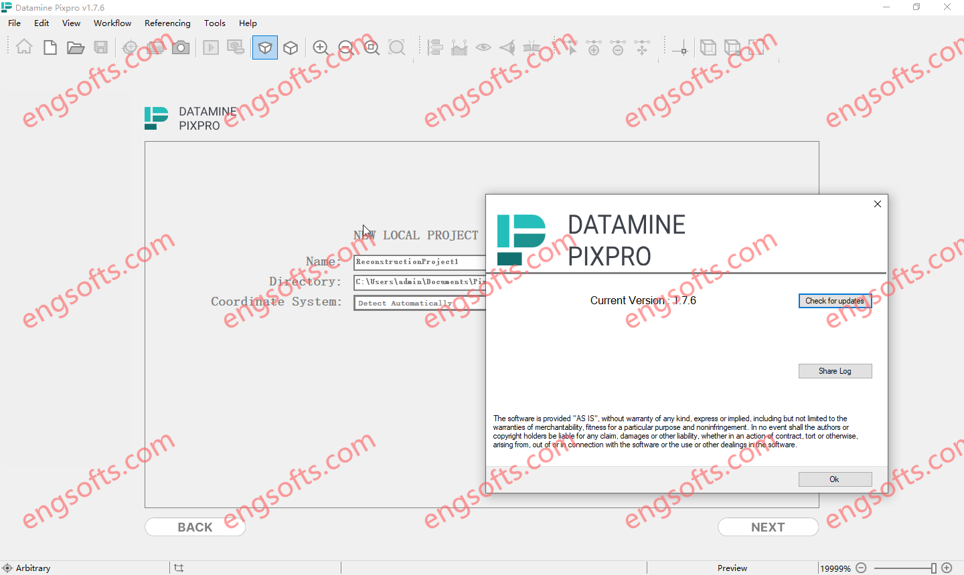Click the 'NEW LOCAL PROJECT' heading
Viewport: 964px width, 575px height.
click(x=416, y=235)
